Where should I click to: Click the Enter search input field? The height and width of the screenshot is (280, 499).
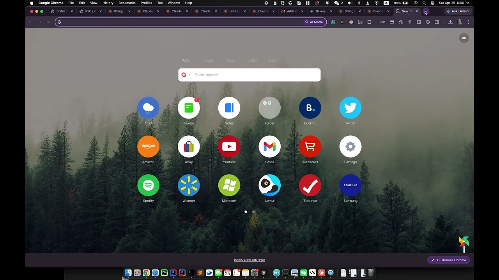249,75
